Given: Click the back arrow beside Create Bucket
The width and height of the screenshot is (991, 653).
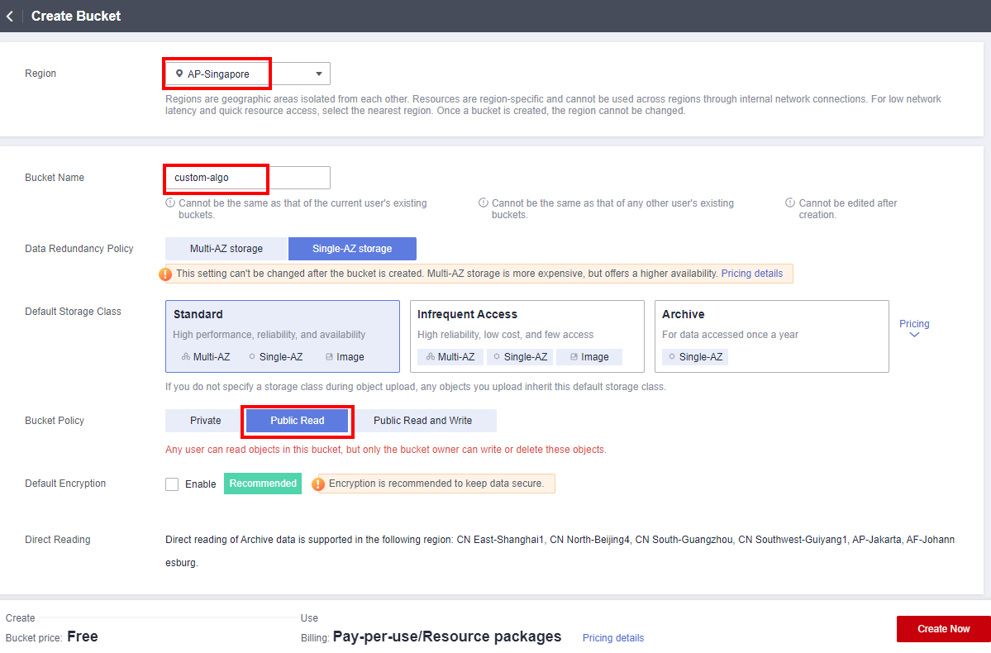Looking at the screenshot, I should pyautogui.click(x=10, y=16).
